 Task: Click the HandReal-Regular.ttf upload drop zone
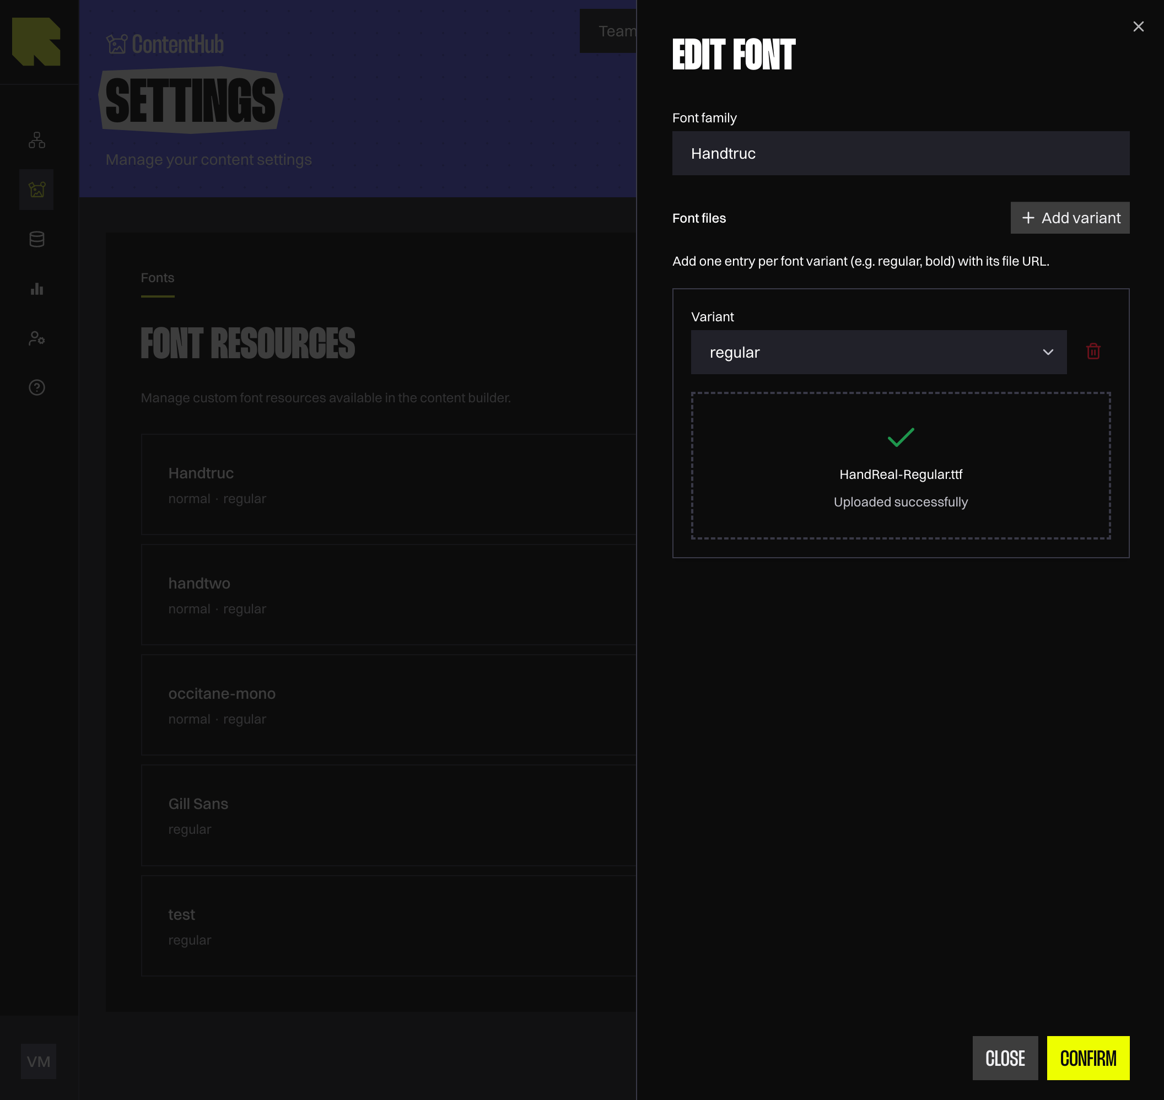tap(901, 465)
